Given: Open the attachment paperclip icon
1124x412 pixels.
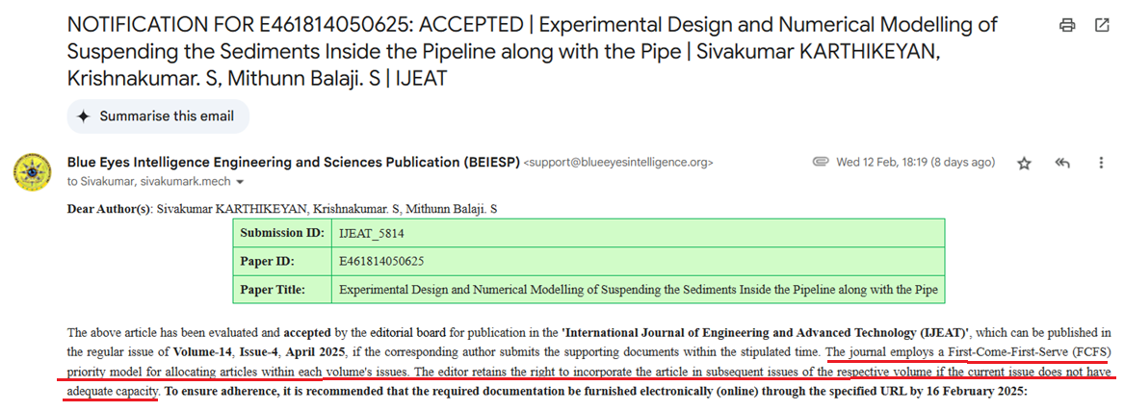Looking at the screenshot, I should pyautogui.click(x=821, y=162).
